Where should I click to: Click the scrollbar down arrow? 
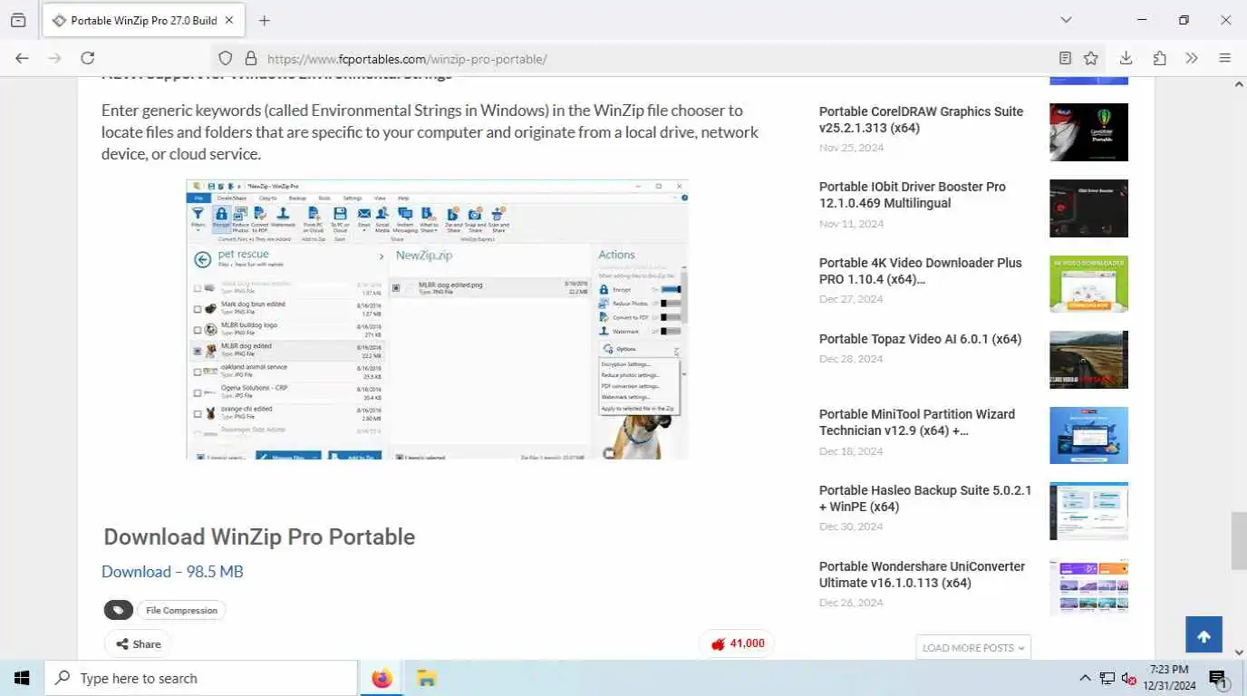(x=1239, y=652)
